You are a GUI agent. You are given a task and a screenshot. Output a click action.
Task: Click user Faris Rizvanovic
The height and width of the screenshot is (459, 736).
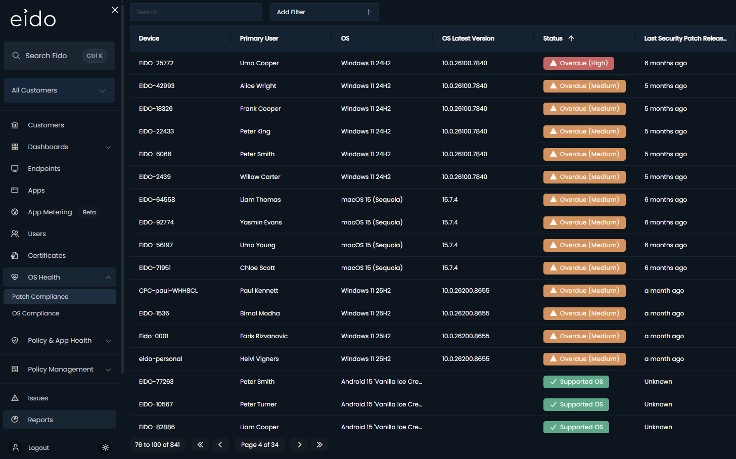[264, 336]
